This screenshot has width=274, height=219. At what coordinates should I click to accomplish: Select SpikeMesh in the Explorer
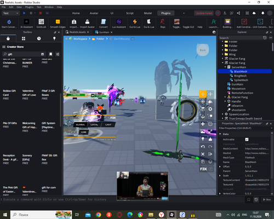pyautogui.click(x=241, y=80)
